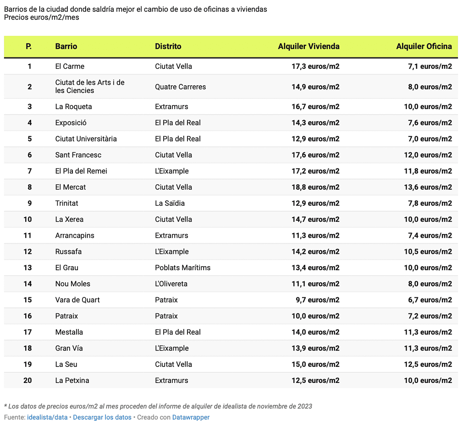Image resolution: width=462 pixels, height=421 pixels.
Task: Click the Distrito column header
Action: pyautogui.click(x=168, y=46)
